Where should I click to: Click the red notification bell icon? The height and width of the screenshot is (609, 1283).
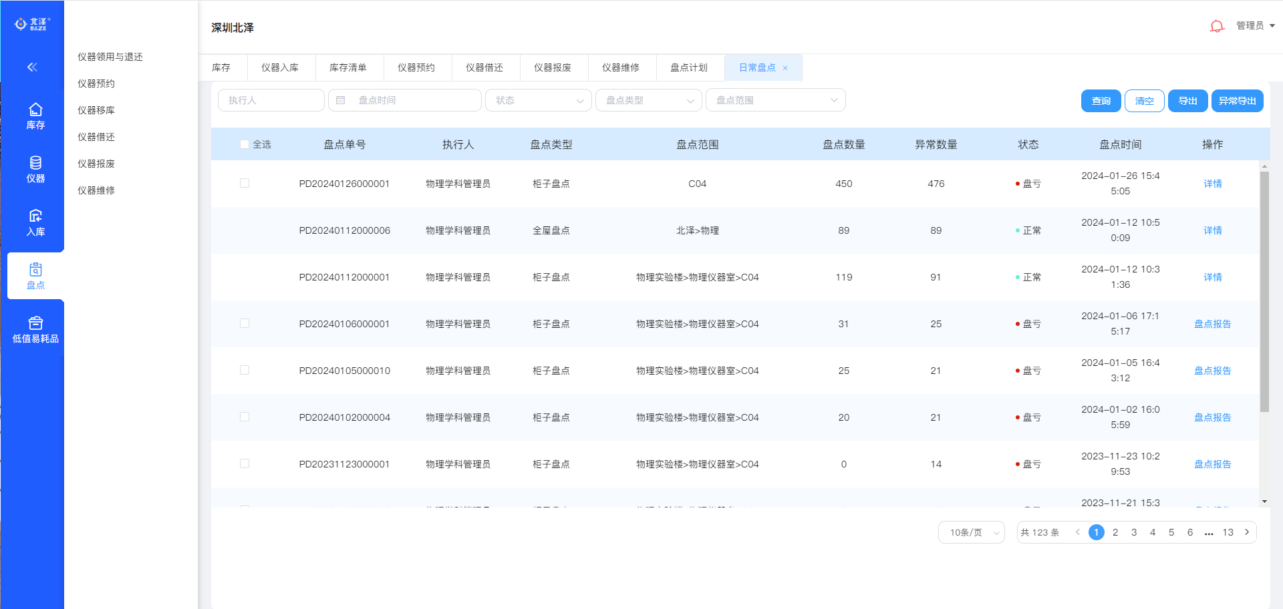pos(1216,26)
